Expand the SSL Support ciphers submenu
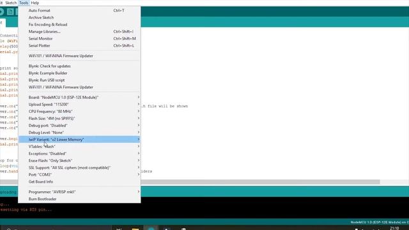 point(79,167)
